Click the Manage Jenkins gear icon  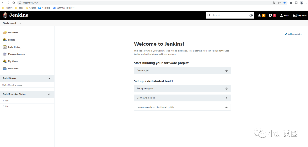point(5,54)
